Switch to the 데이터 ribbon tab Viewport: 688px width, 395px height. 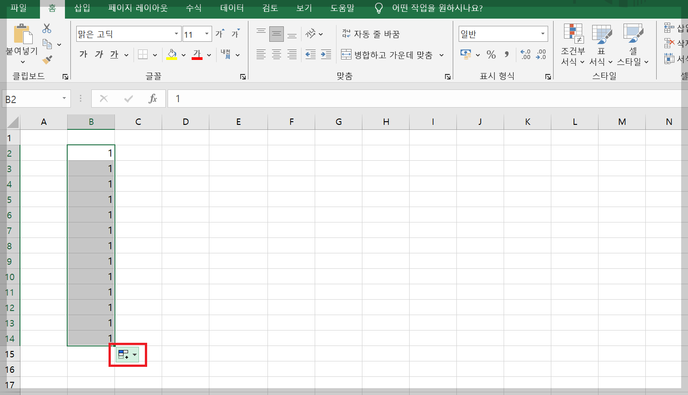pos(232,8)
